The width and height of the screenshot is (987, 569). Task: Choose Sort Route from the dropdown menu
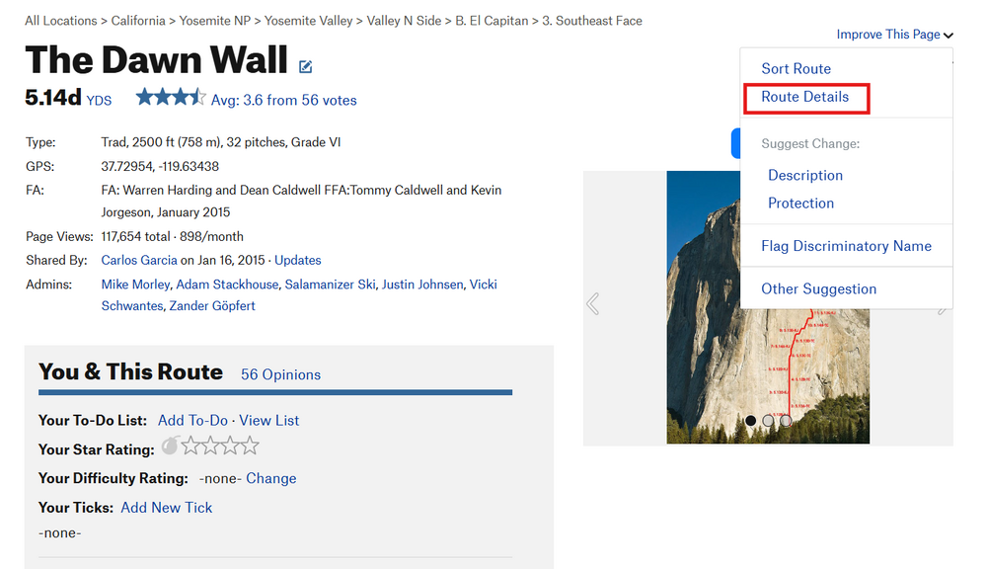[x=796, y=69]
